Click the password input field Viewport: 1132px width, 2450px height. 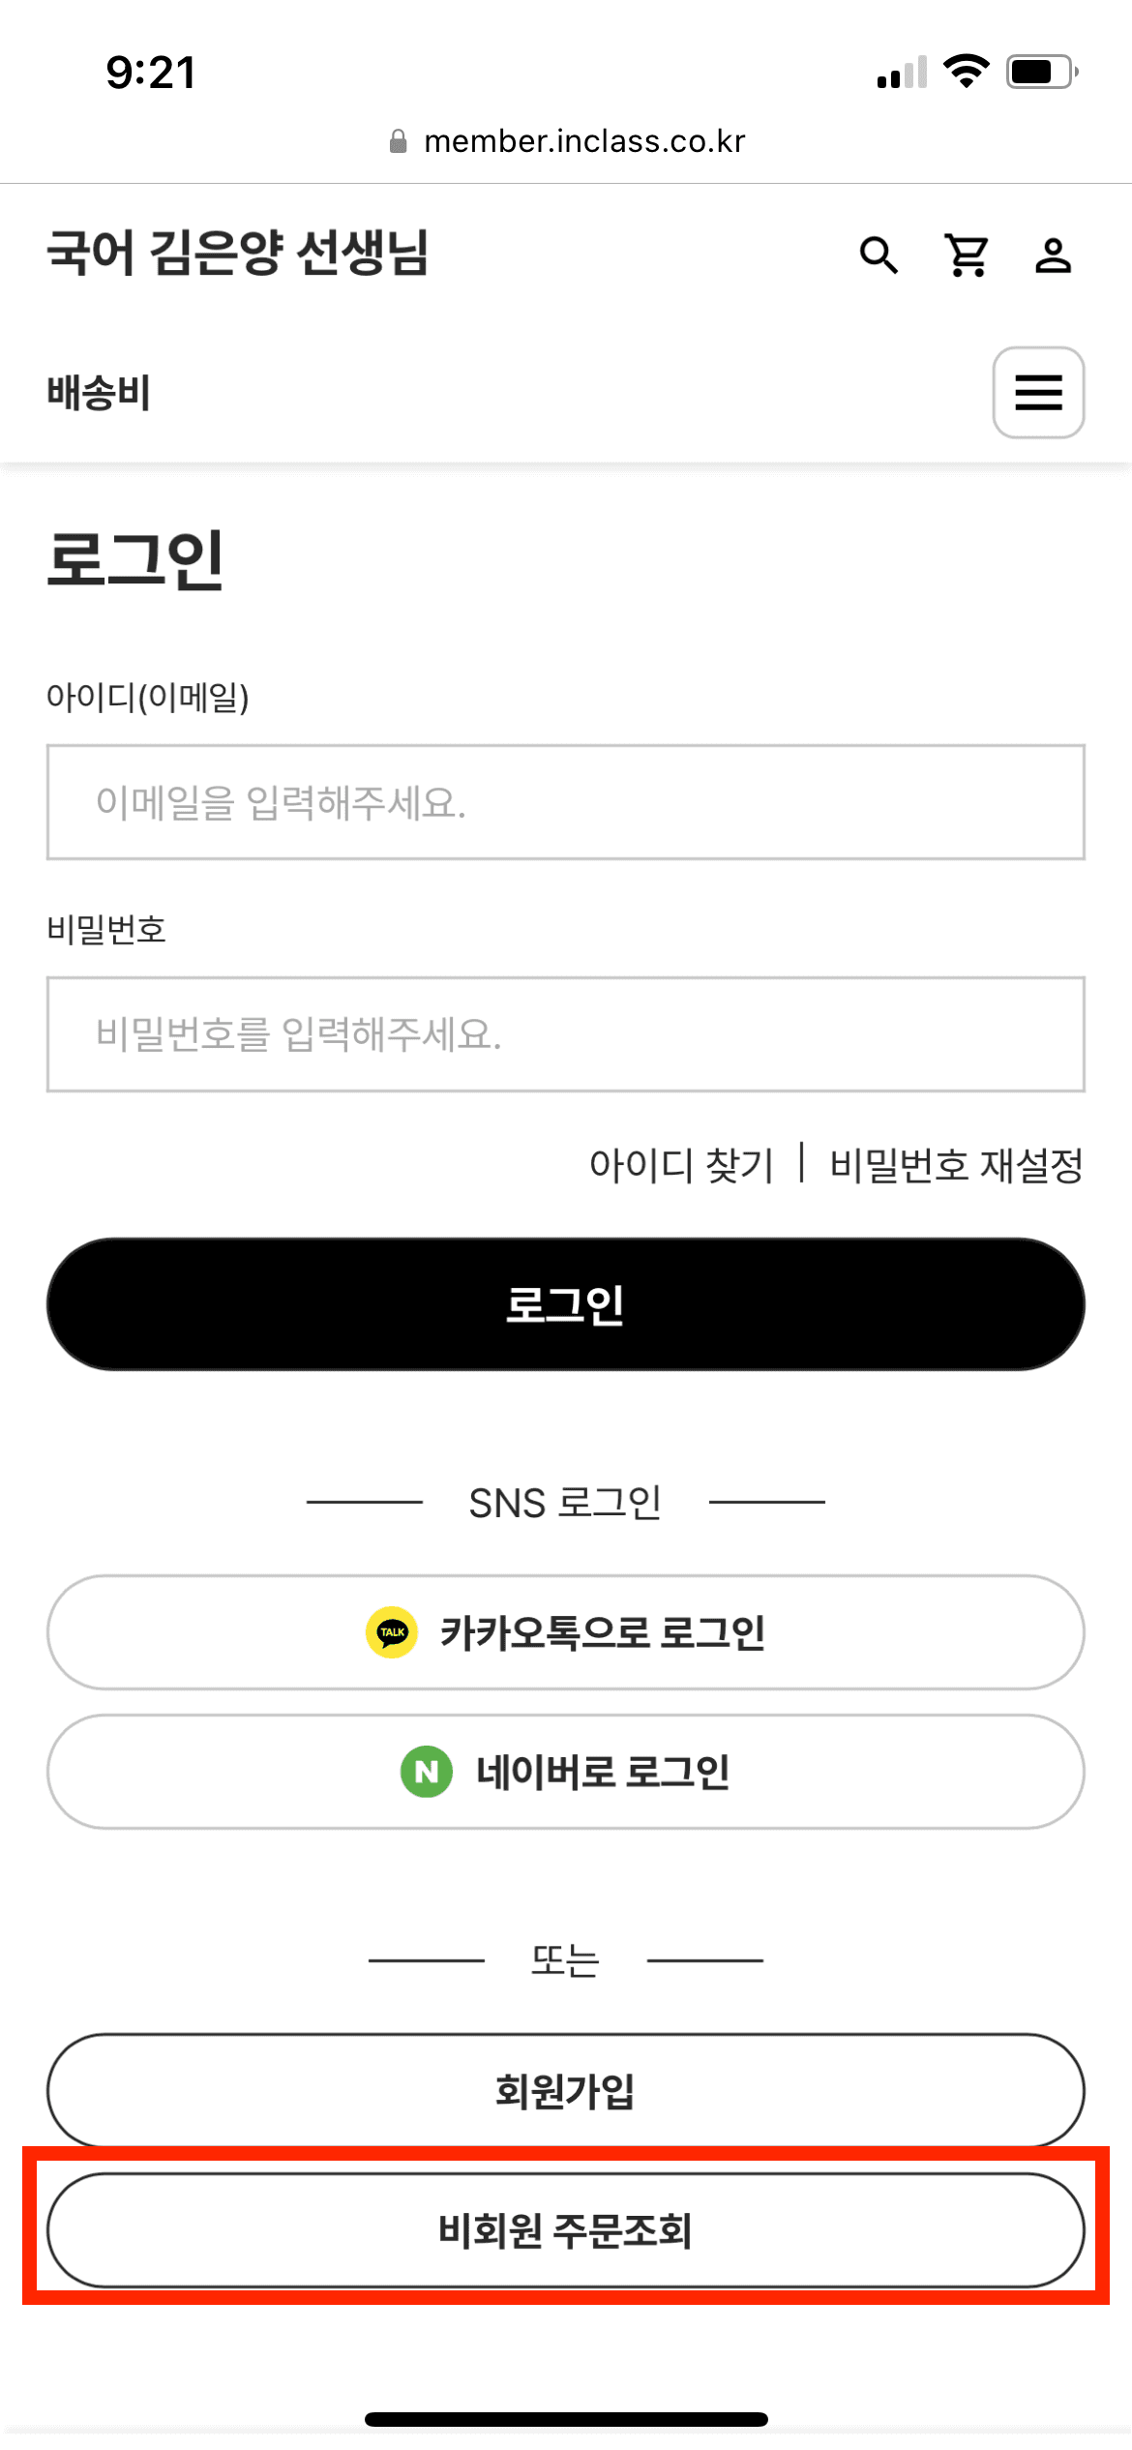tap(566, 1034)
